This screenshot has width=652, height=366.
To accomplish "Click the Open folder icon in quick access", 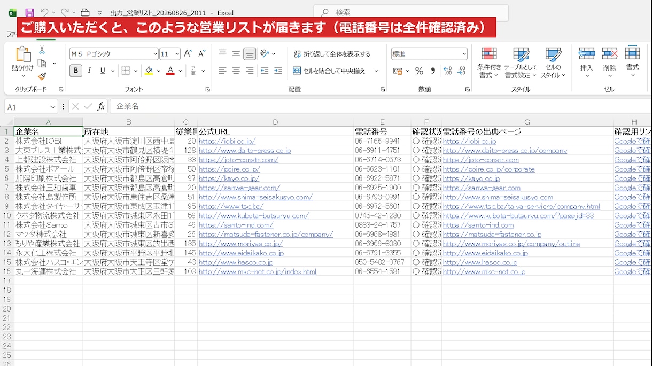I will coord(85,12).
